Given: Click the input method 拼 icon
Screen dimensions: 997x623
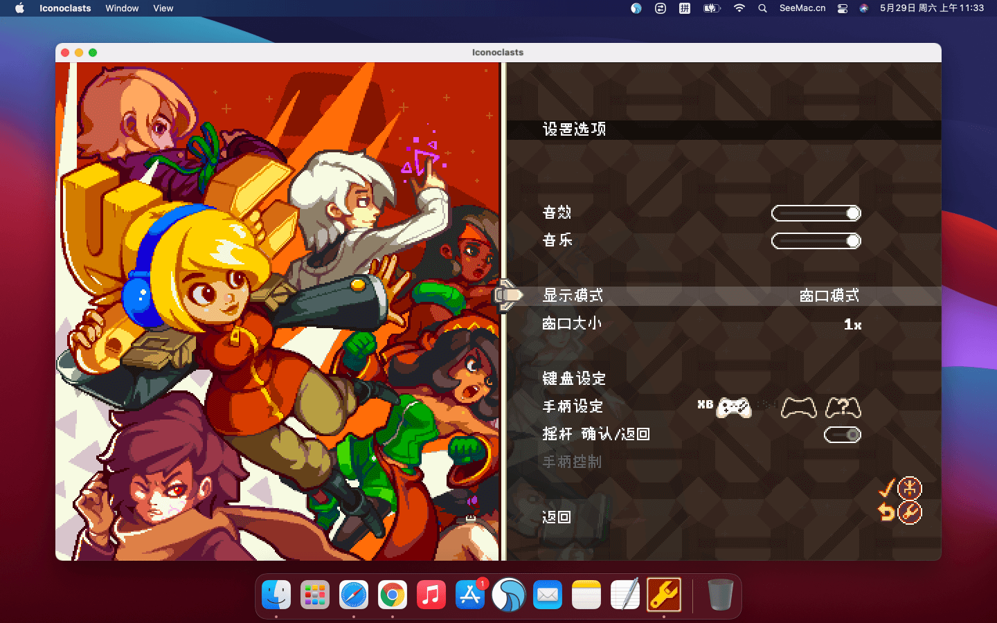Looking at the screenshot, I should tap(685, 8).
